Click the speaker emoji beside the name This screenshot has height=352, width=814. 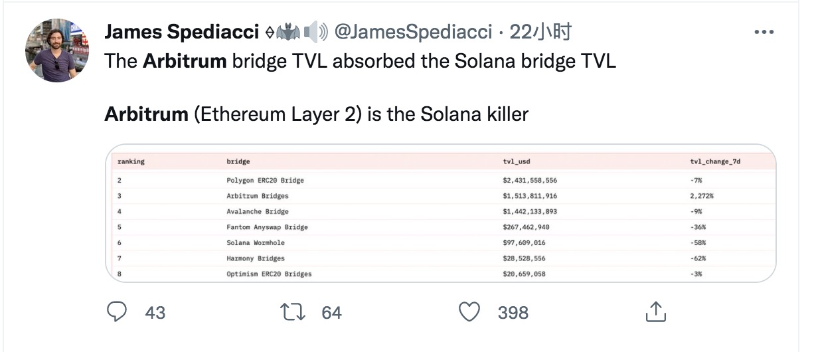coord(317,32)
